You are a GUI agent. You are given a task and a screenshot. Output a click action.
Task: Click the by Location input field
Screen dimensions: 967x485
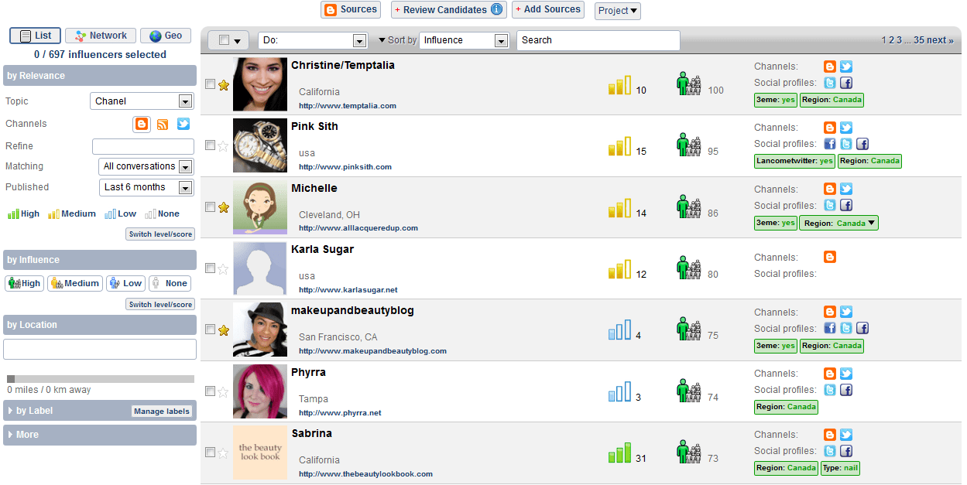click(100, 349)
